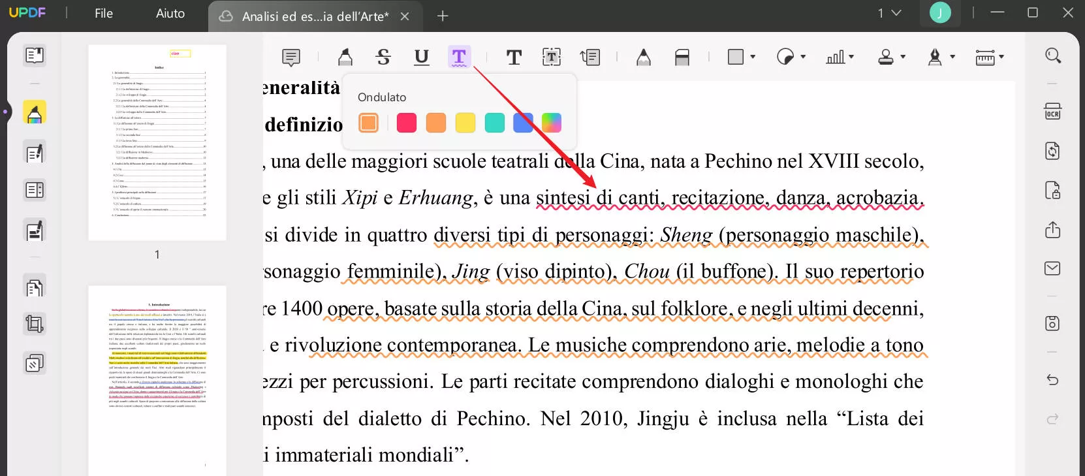Select the Text Callout tool

[590, 57]
